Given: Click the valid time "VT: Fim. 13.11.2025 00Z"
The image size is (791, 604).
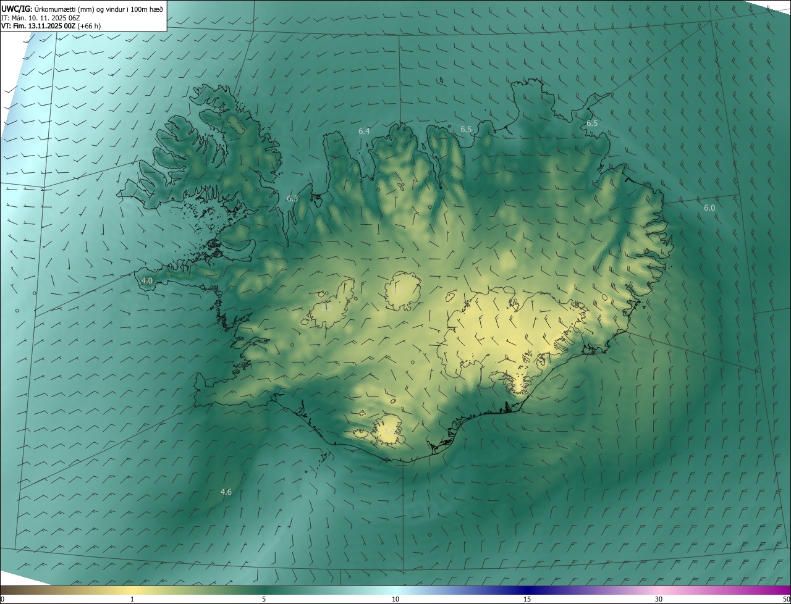Looking at the screenshot, I should coord(39,26).
